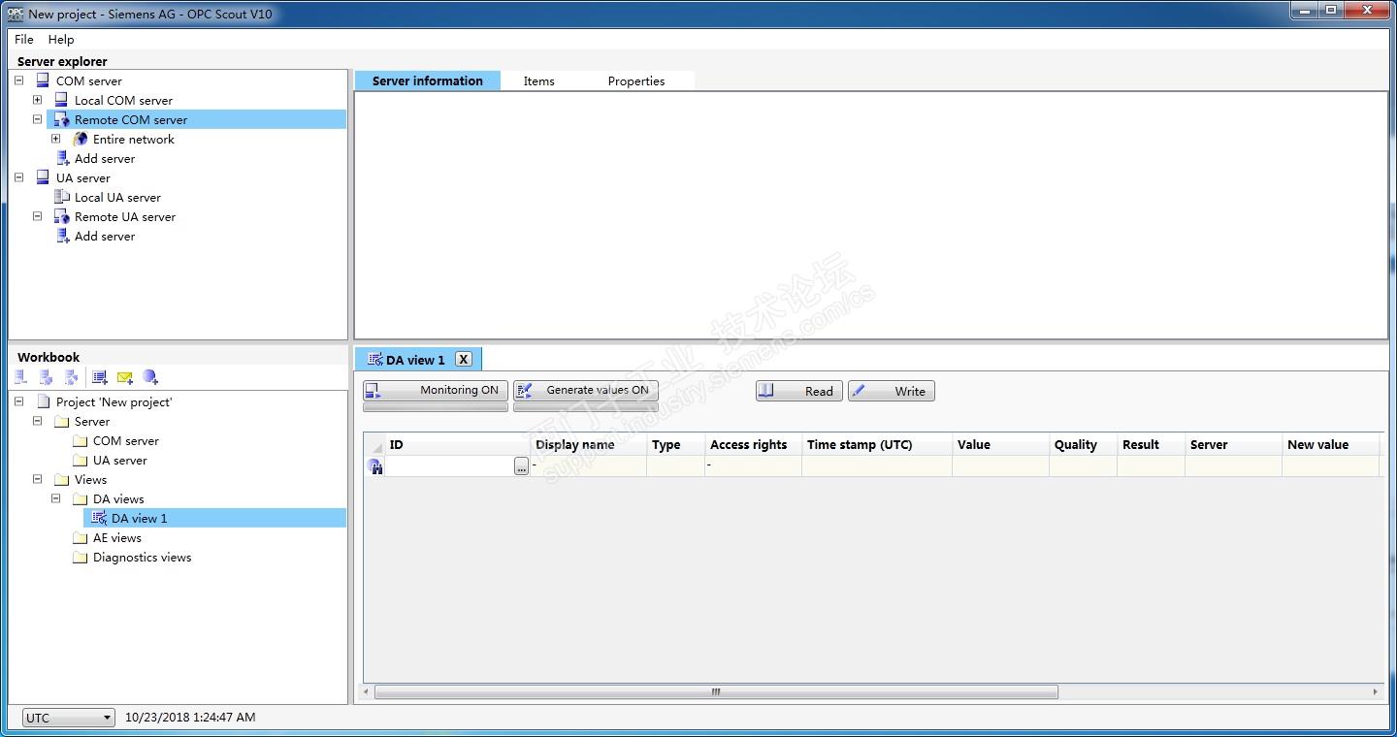Click the Add Diagnostics view globe icon in Workbook
Image resolution: width=1397 pixels, height=737 pixels.
point(149,377)
